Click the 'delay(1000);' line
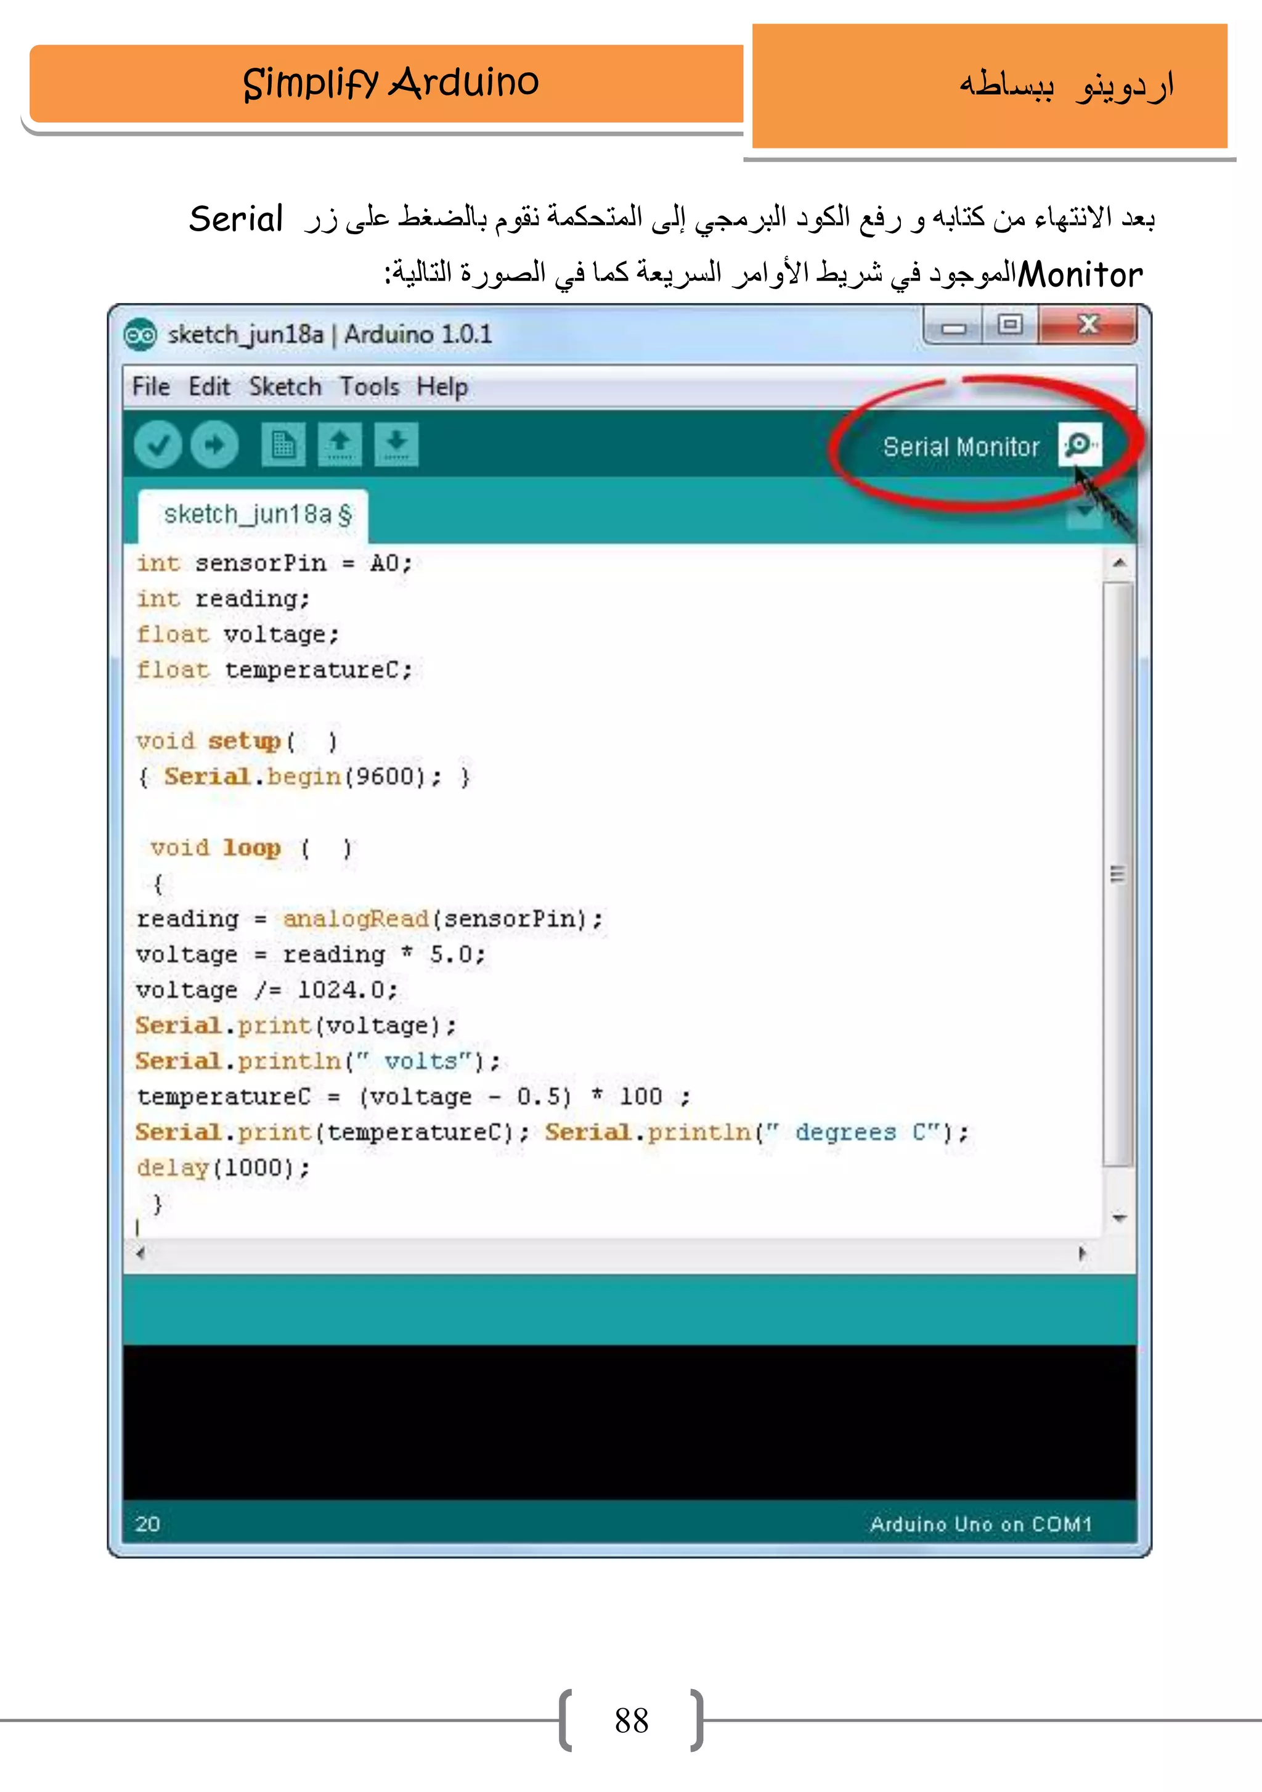This screenshot has width=1262, height=1792. [223, 1168]
